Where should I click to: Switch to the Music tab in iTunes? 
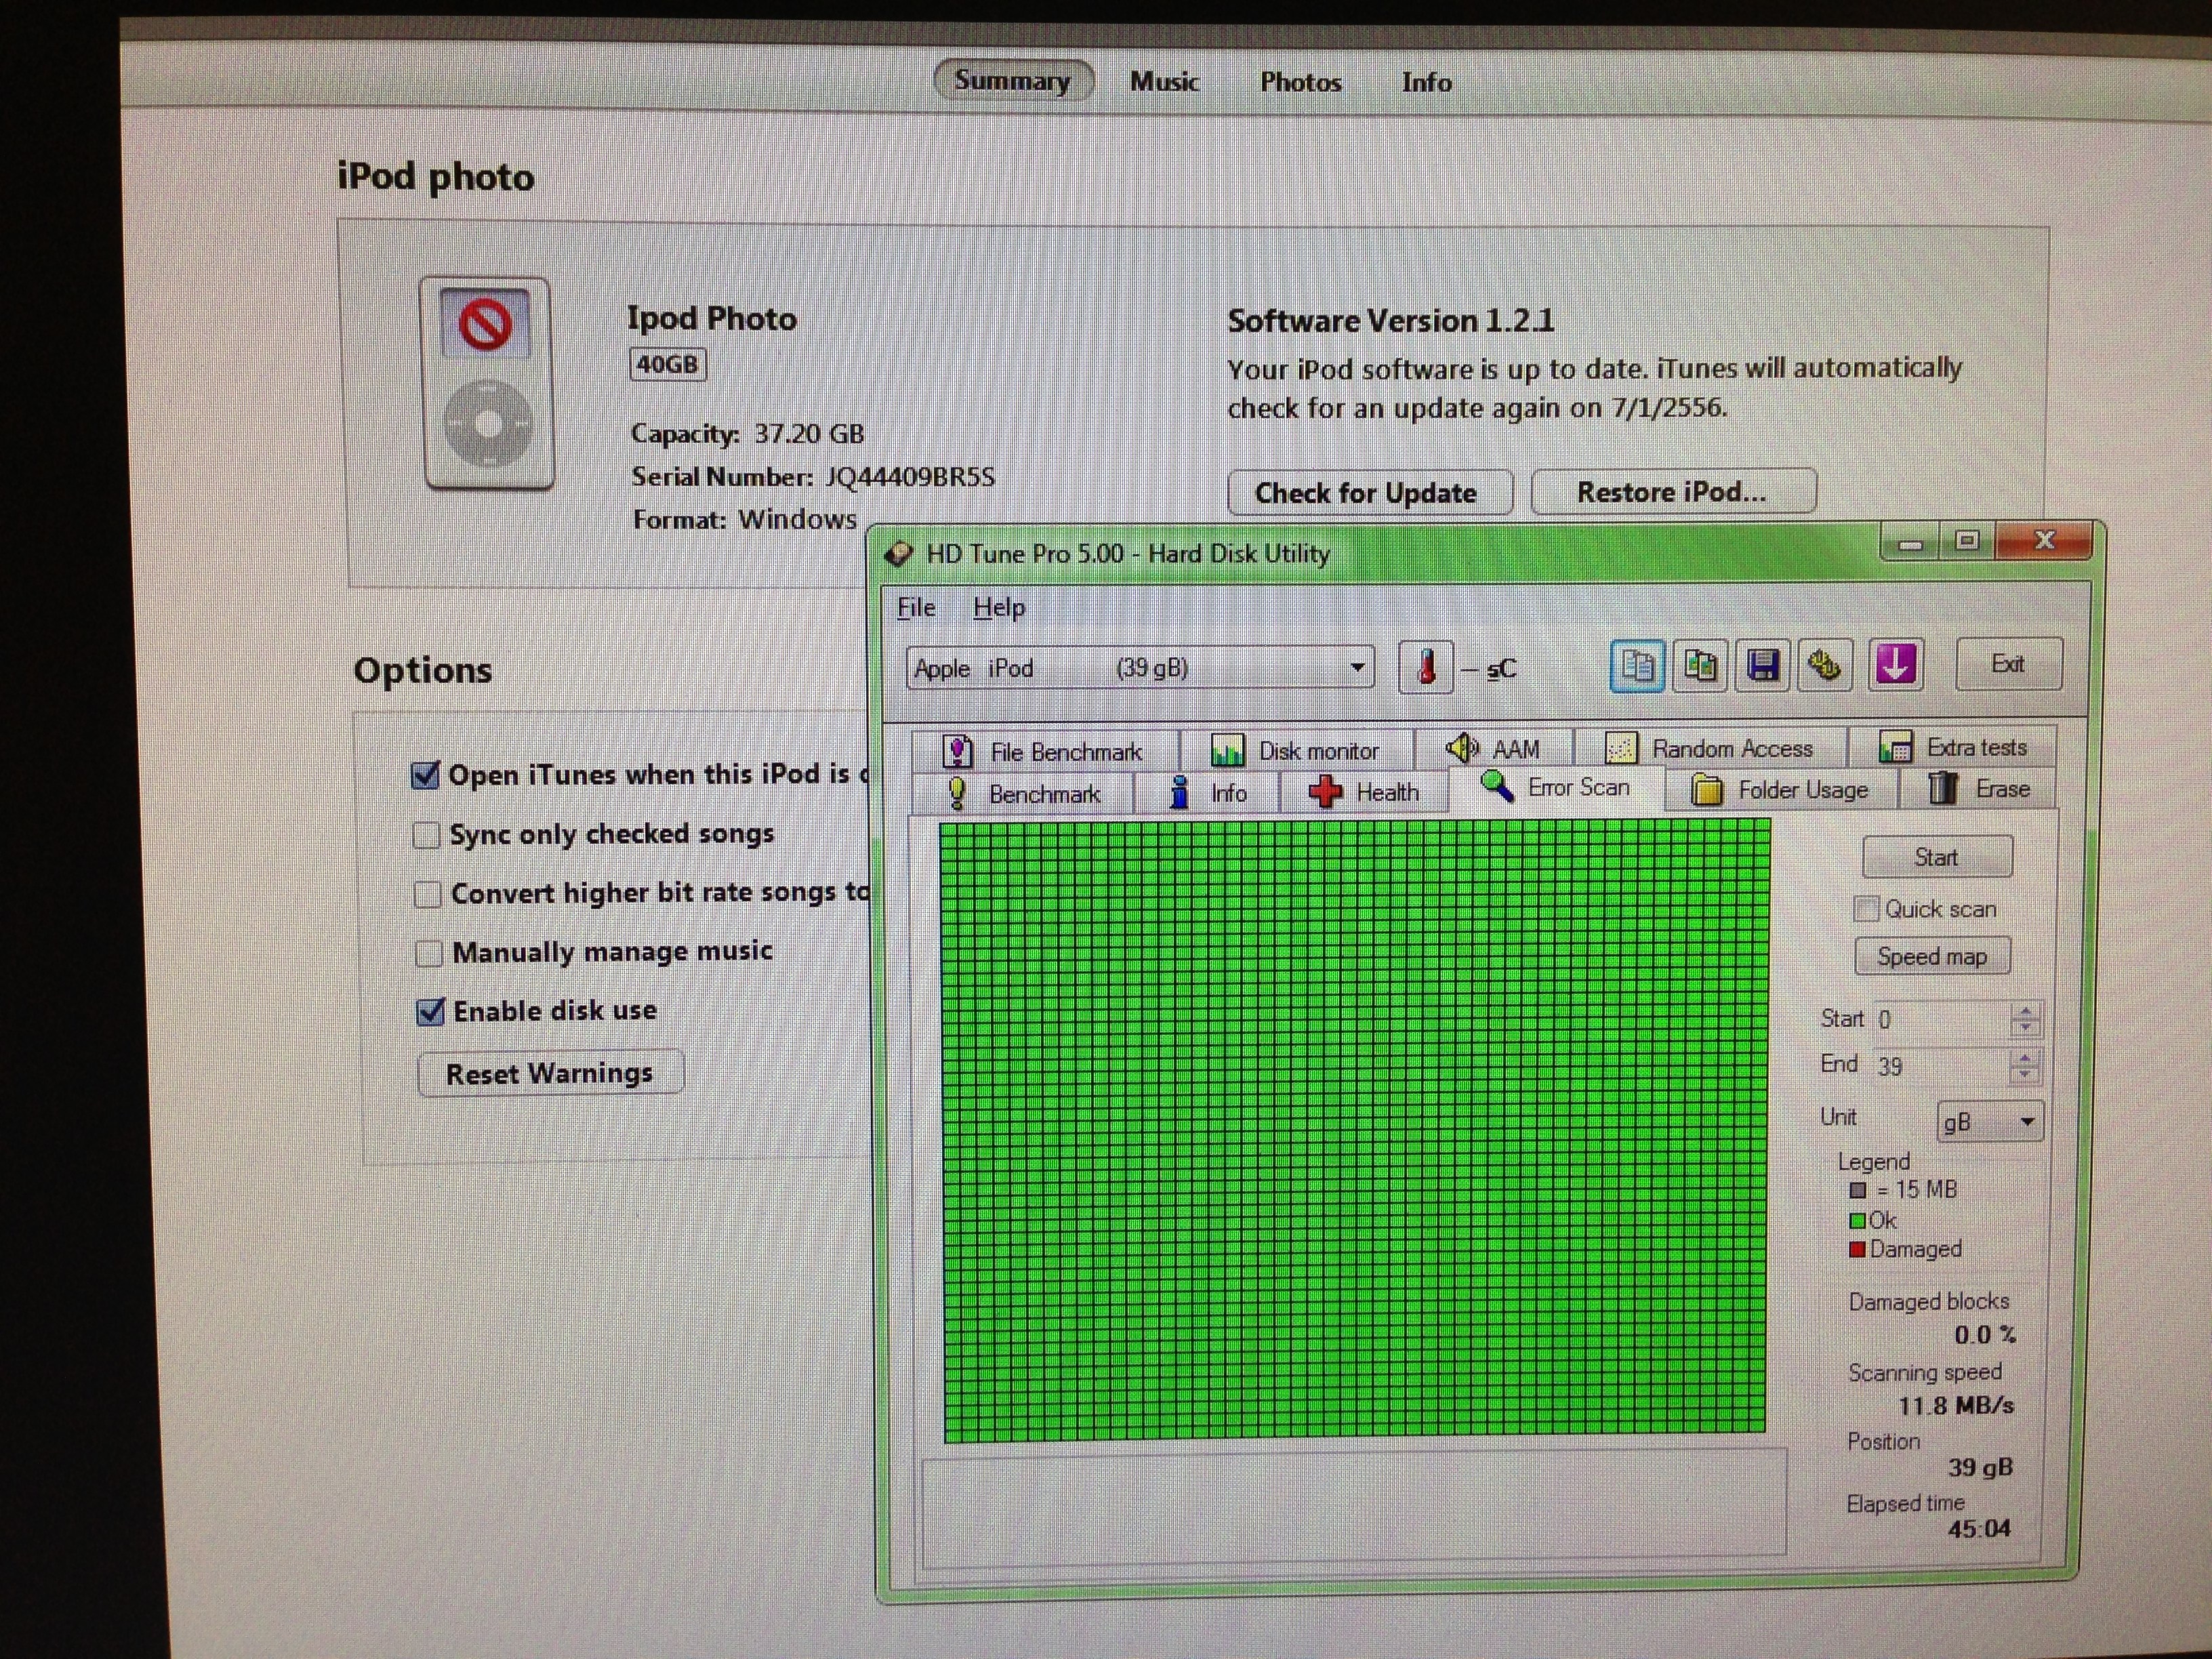click(1164, 81)
